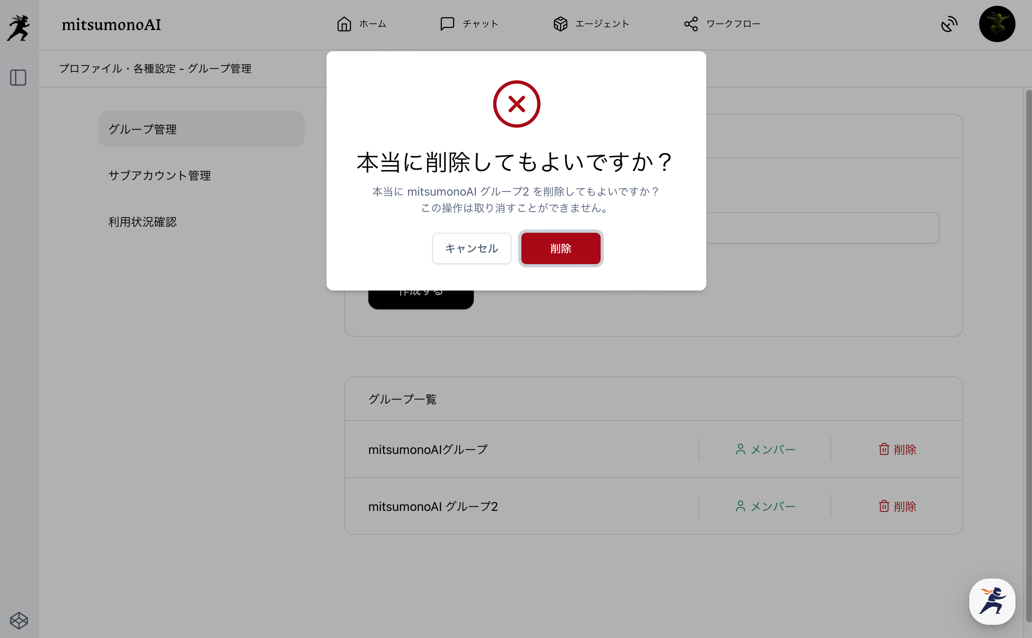Screen dimensions: 1032x638
Task: Open the codepen-style cube icon at bottom-left
Action: point(19,620)
